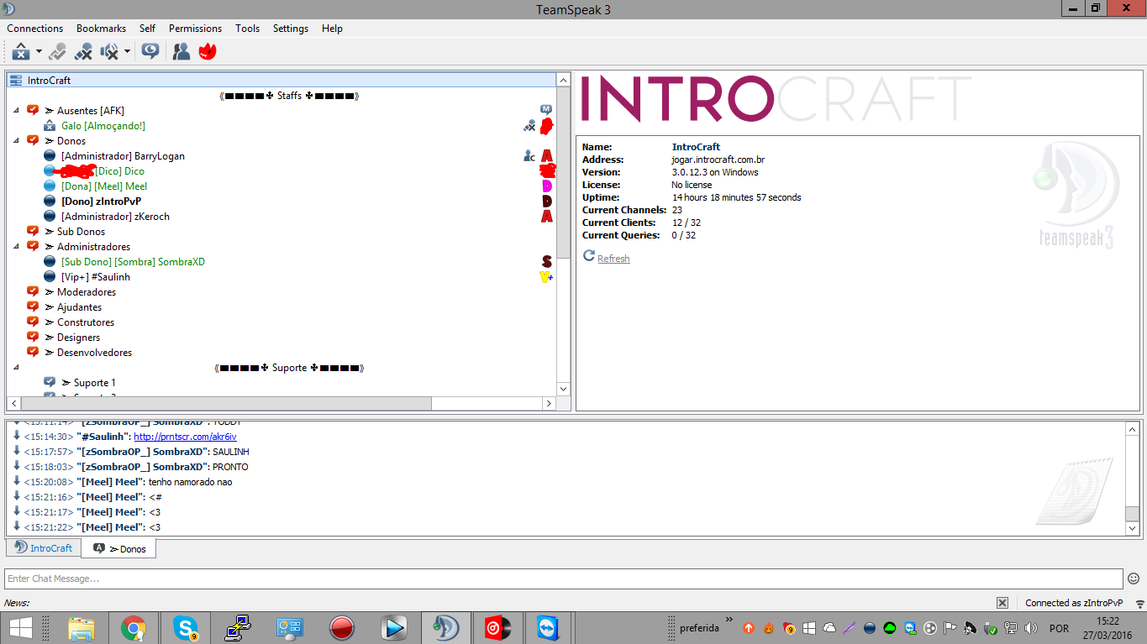1147x644 pixels.
Task: Click the Ajudantes channel icon
Action: pyautogui.click(x=33, y=307)
